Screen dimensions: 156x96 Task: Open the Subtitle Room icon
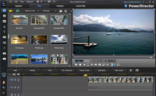pos(4,59)
